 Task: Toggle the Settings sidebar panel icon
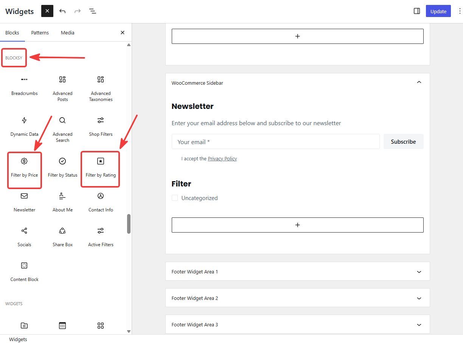coord(417,11)
